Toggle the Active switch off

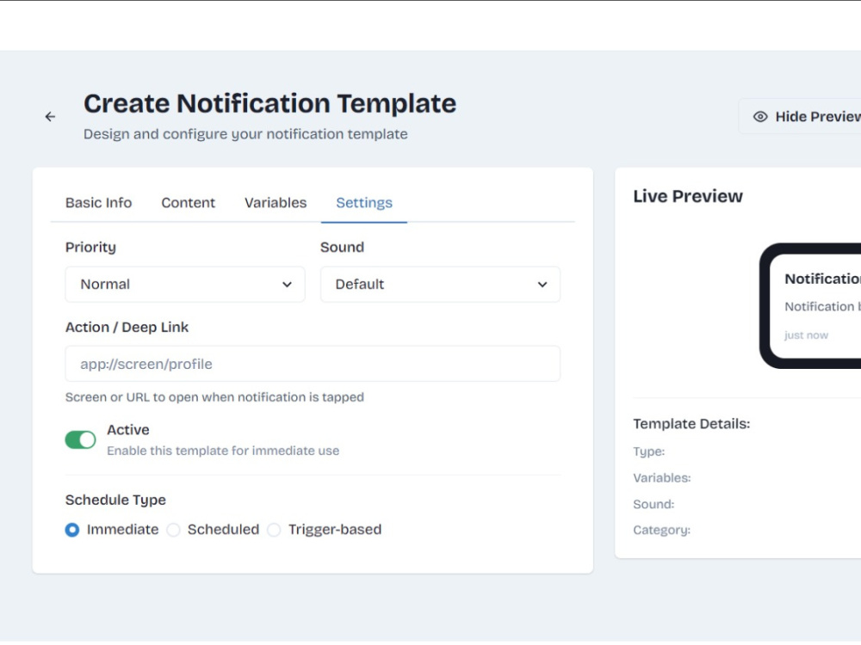click(x=80, y=439)
